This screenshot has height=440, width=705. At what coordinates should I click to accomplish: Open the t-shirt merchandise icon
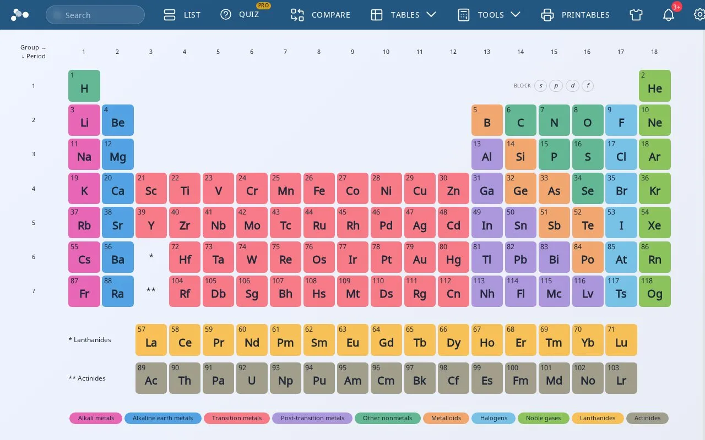(636, 15)
